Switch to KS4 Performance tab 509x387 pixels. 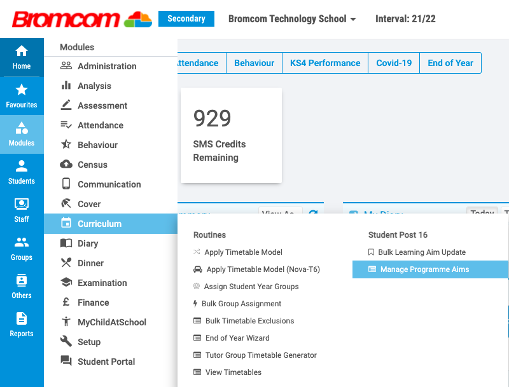tap(325, 63)
